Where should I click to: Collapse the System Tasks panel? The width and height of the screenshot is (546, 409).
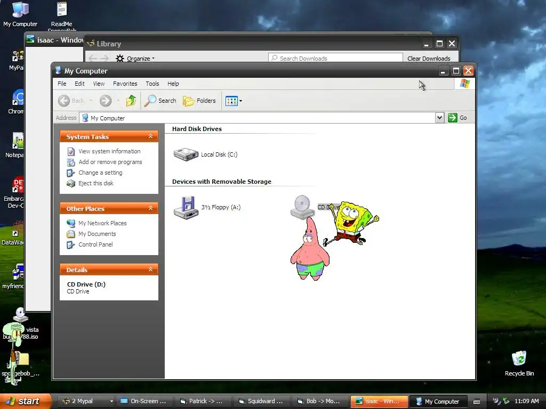pyautogui.click(x=150, y=136)
